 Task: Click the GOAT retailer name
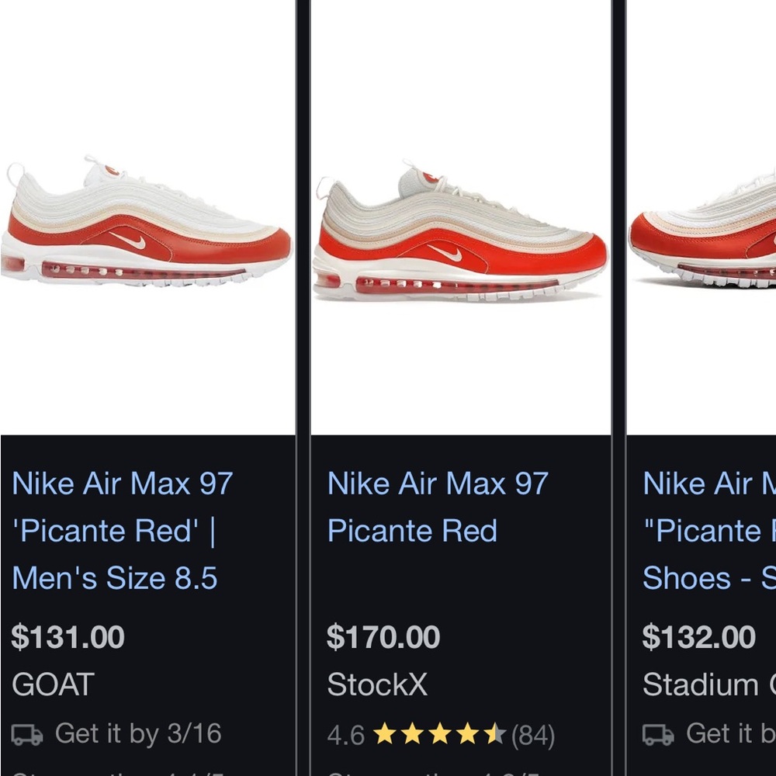(52, 684)
